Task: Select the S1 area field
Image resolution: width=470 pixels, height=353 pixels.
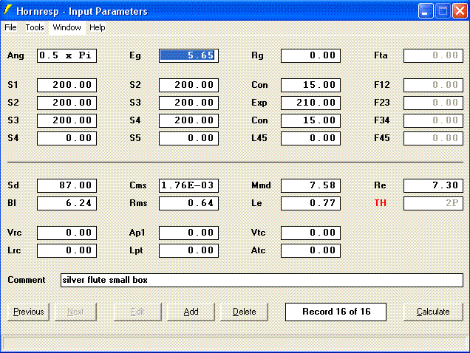Action: coord(67,85)
